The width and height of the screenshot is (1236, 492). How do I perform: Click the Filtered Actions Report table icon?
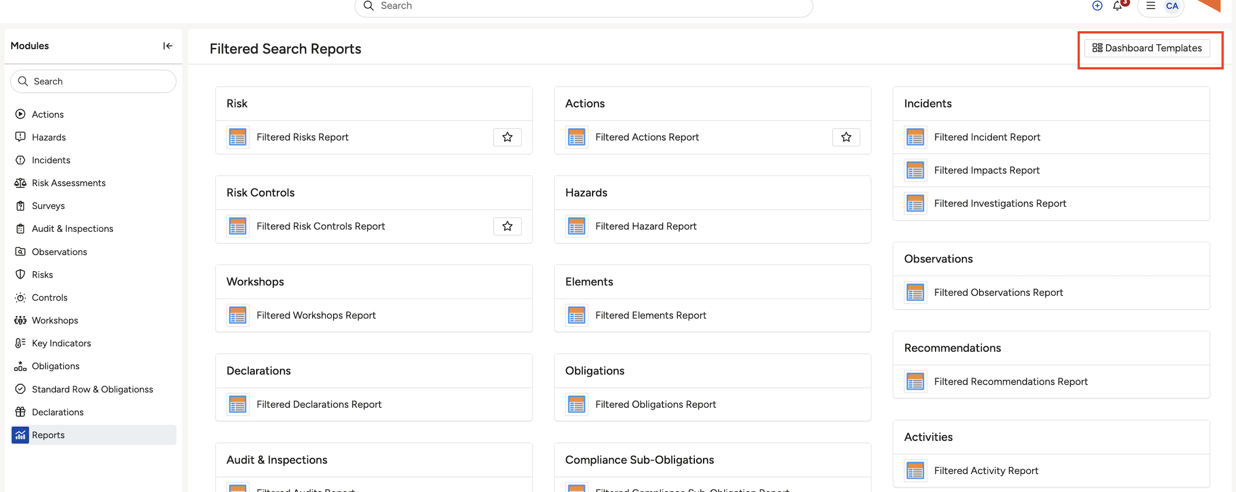577,137
